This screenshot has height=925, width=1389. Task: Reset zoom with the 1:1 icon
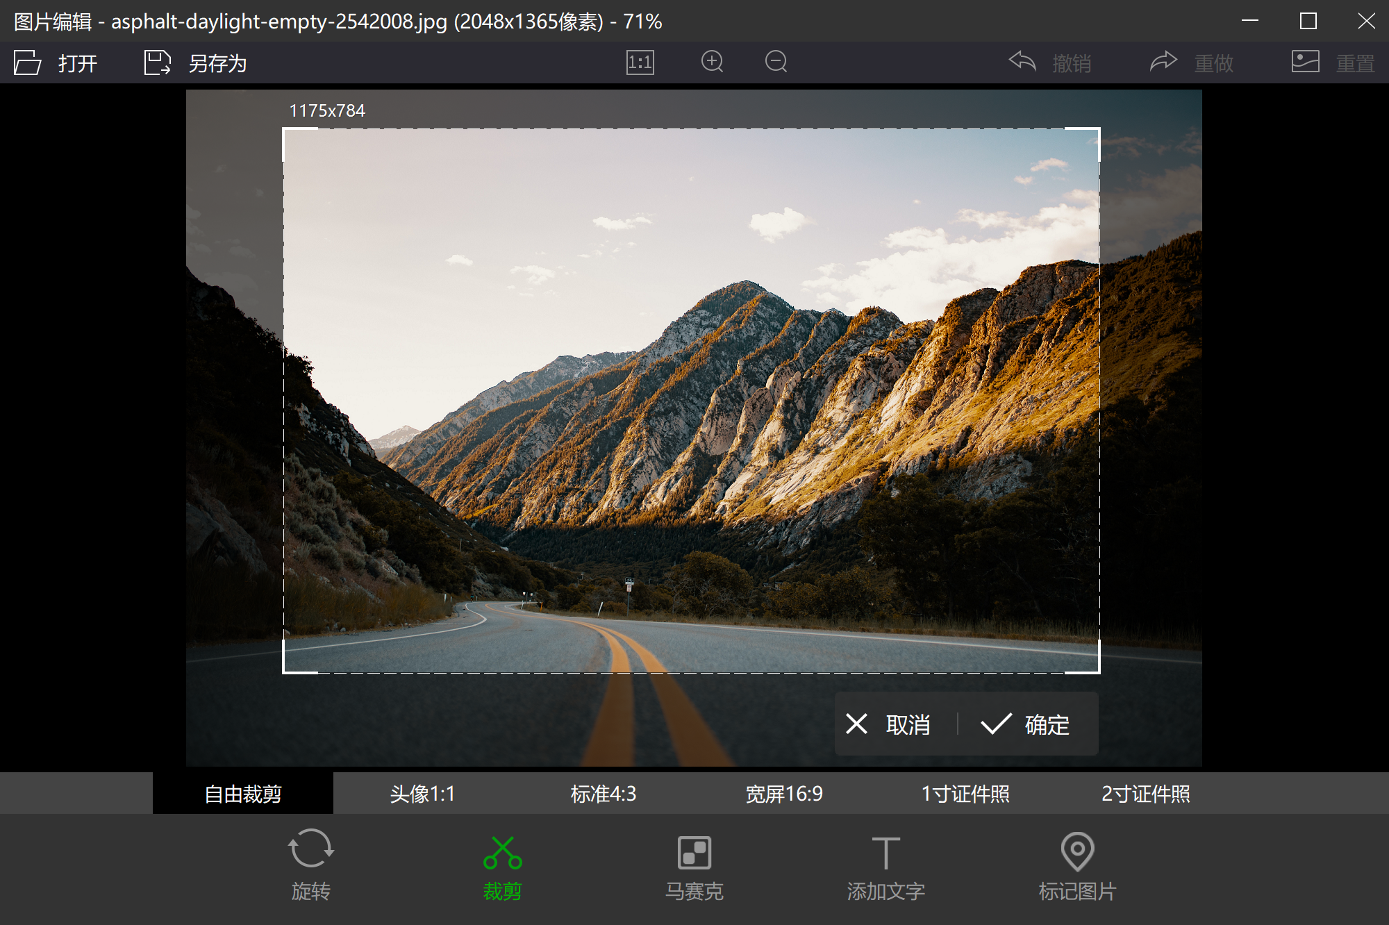pos(640,62)
